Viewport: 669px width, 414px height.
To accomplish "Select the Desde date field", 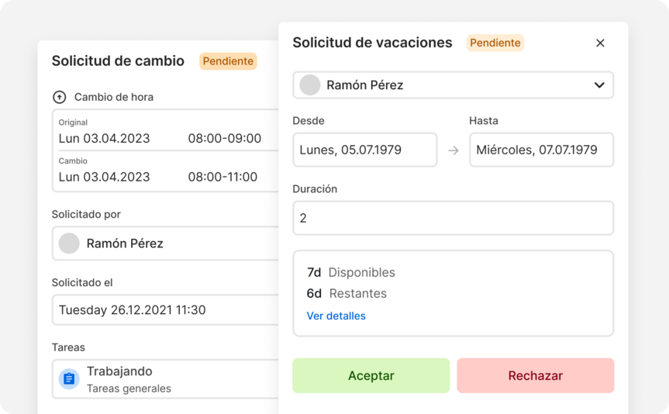I will 364,150.
